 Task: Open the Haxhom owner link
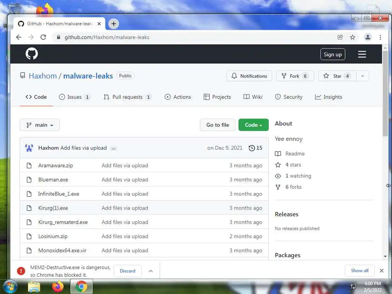coord(43,76)
